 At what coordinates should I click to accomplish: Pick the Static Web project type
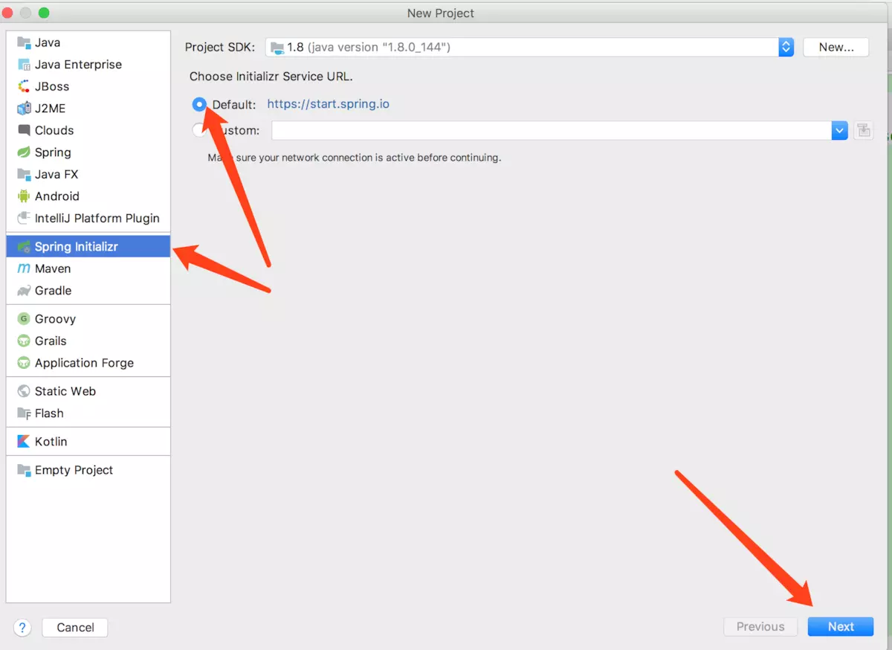88,391
